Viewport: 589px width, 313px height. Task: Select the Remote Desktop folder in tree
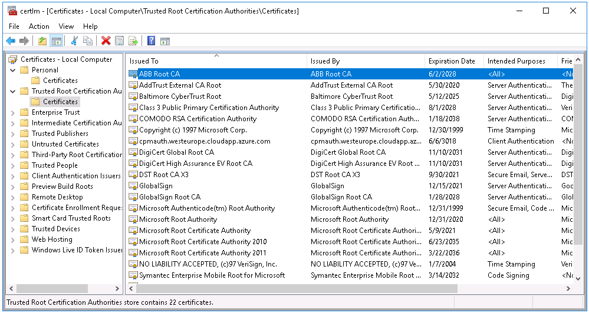57,197
